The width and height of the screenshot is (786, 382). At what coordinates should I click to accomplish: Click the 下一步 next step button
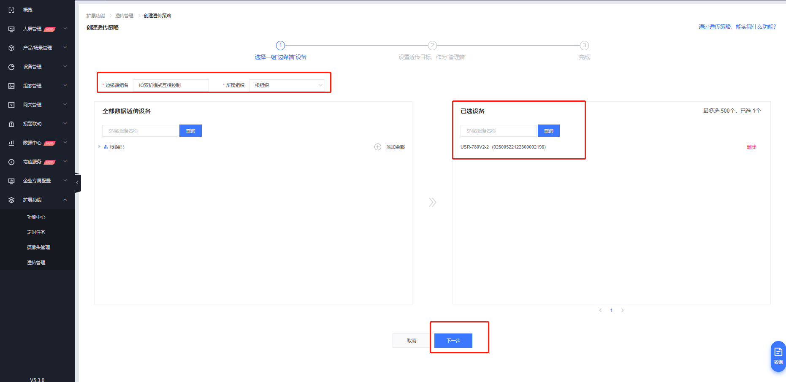(x=453, y=341)
